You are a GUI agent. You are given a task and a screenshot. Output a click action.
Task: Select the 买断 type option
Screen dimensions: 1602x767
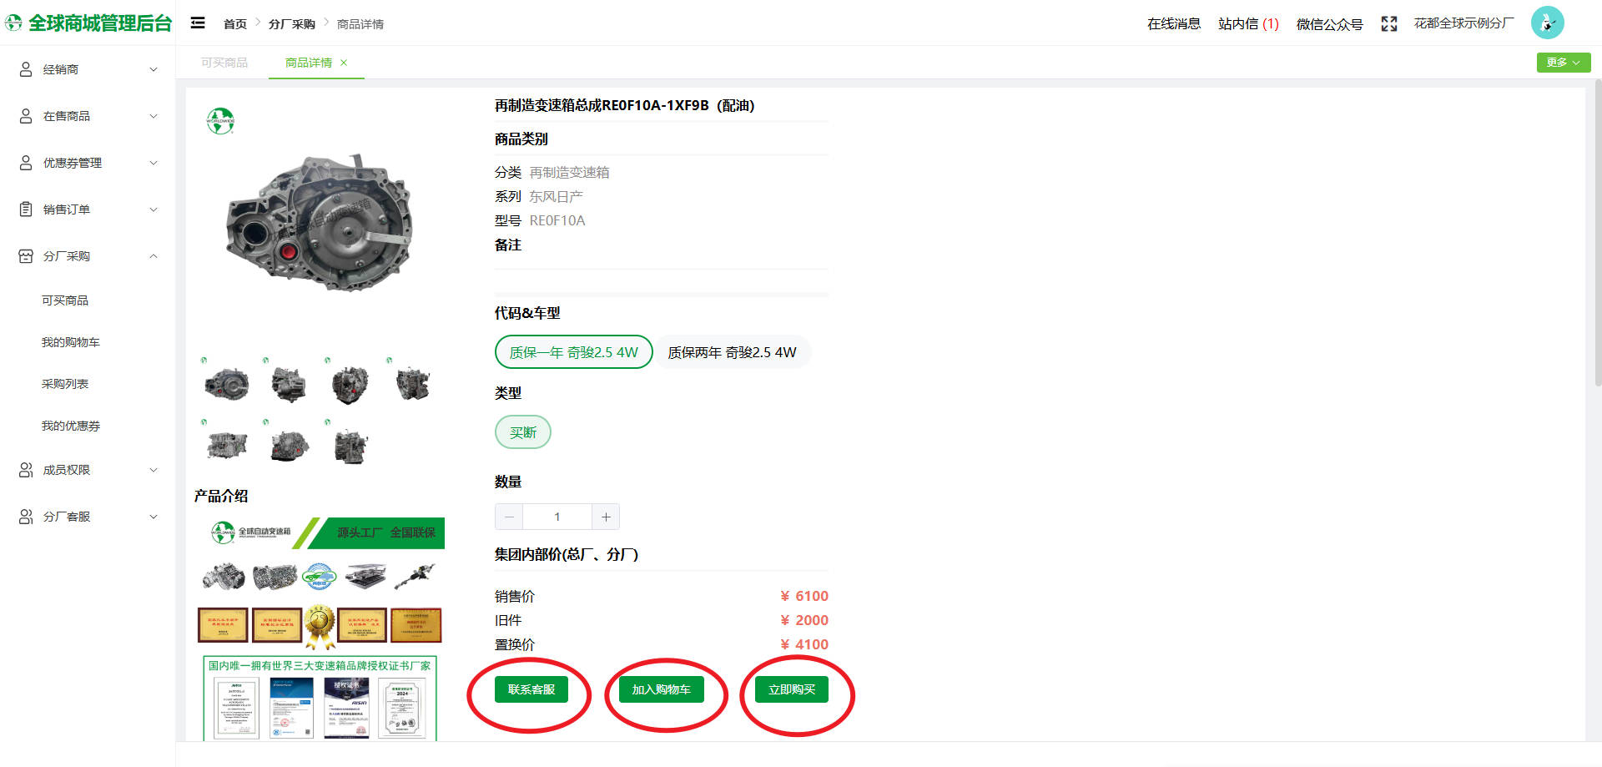click(x=522, y=431)
